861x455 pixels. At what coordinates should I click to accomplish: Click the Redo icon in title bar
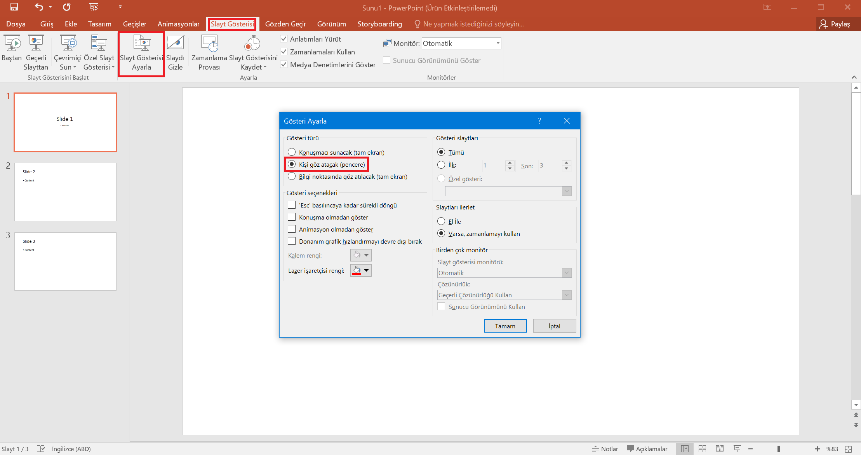[x=67, y=7]
